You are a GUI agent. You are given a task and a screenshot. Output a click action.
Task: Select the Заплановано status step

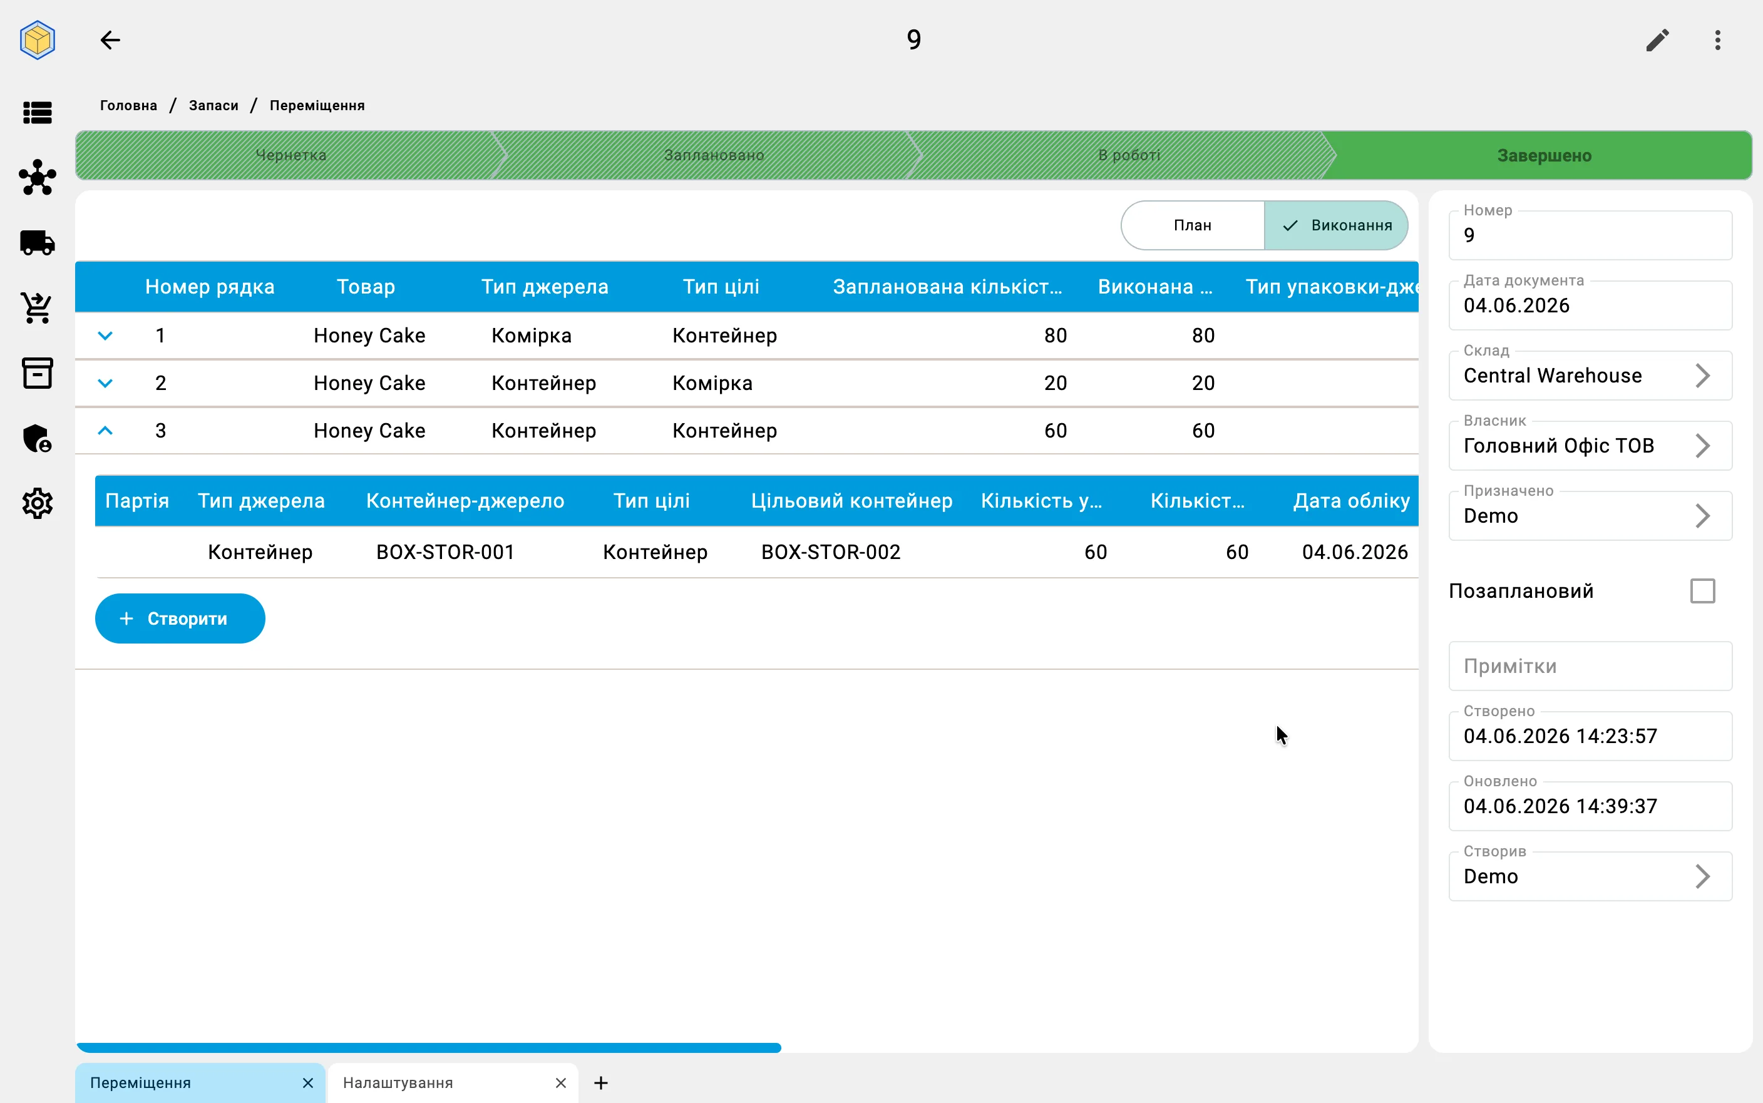[x=713, y=155]
